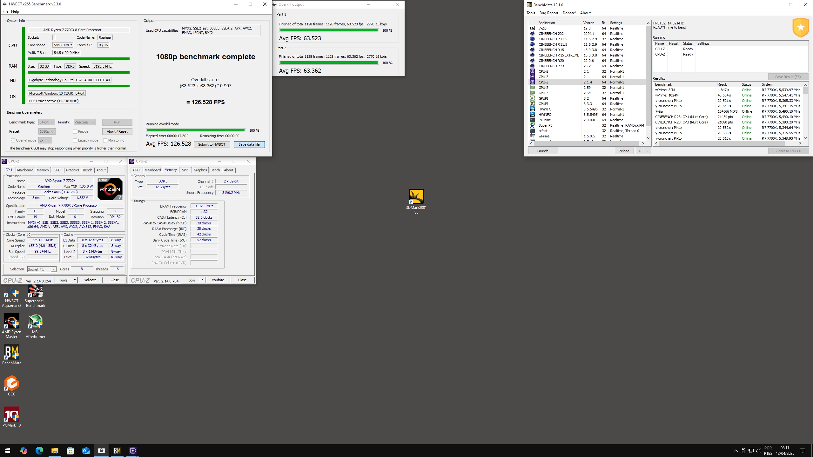Click the CINEBENCH 2024 icon in BenchMate list
Viewport: 813px width, 457px height.
[x=532, y=34]
